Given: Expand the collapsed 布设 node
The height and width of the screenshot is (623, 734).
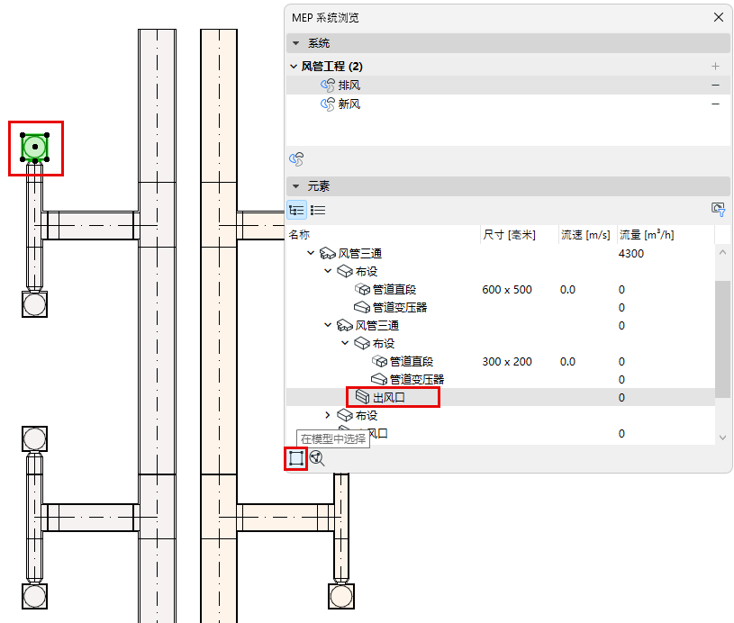Looking at the screenshot, I should click(328, 415).
